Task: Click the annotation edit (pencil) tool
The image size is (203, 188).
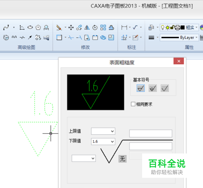Action: (x=135, y=37)
